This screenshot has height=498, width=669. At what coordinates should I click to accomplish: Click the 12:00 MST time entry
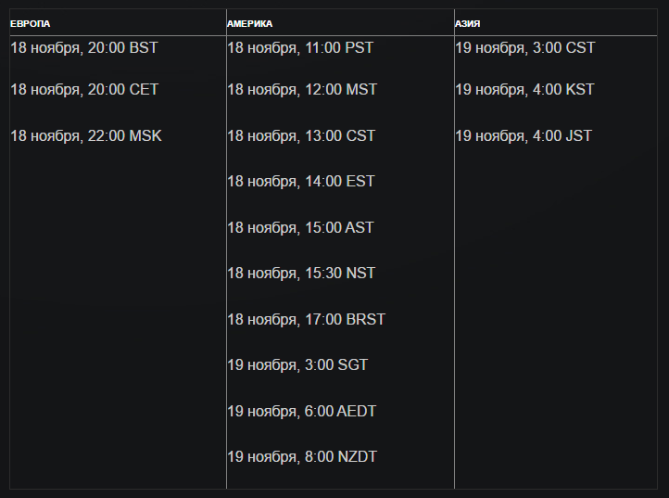(x=302, y=90)
